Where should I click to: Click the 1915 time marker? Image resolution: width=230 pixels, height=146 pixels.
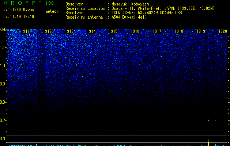pyautogui.click(x=113, y=31)
